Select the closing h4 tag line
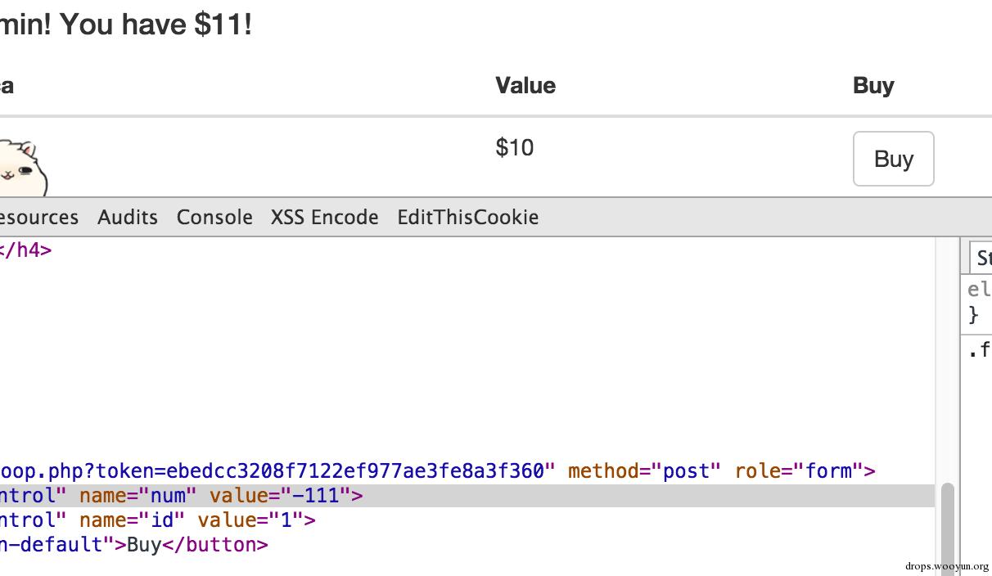992x576 pixels. 25,250
